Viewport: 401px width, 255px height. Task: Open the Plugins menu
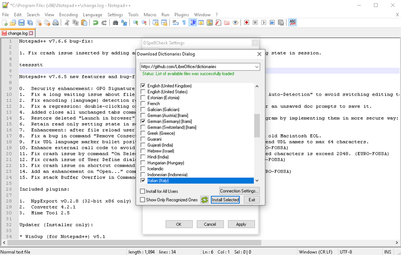tap(181, 15)
